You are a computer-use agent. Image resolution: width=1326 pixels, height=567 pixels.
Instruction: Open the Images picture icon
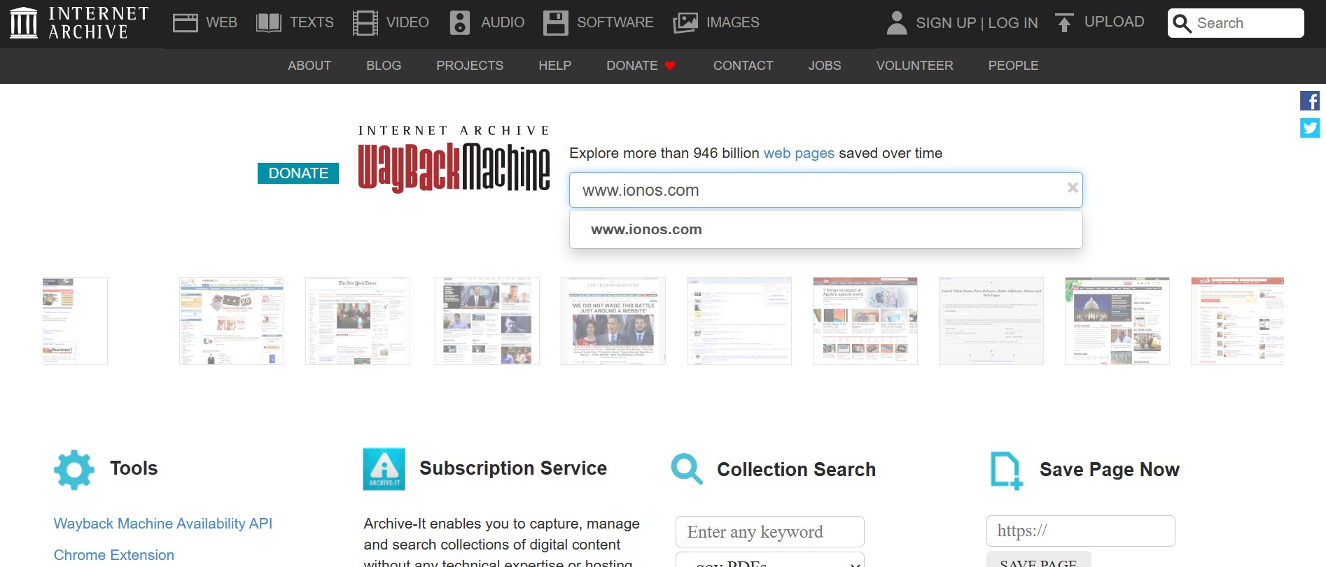685,23
